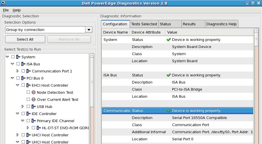Open the Group by connection dropdown
This screenshot has height=144, width=262.
89,30
